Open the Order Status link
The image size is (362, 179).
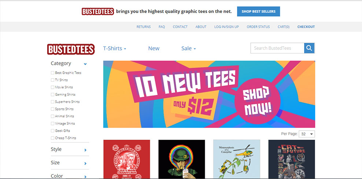click(x=258, y=27)
